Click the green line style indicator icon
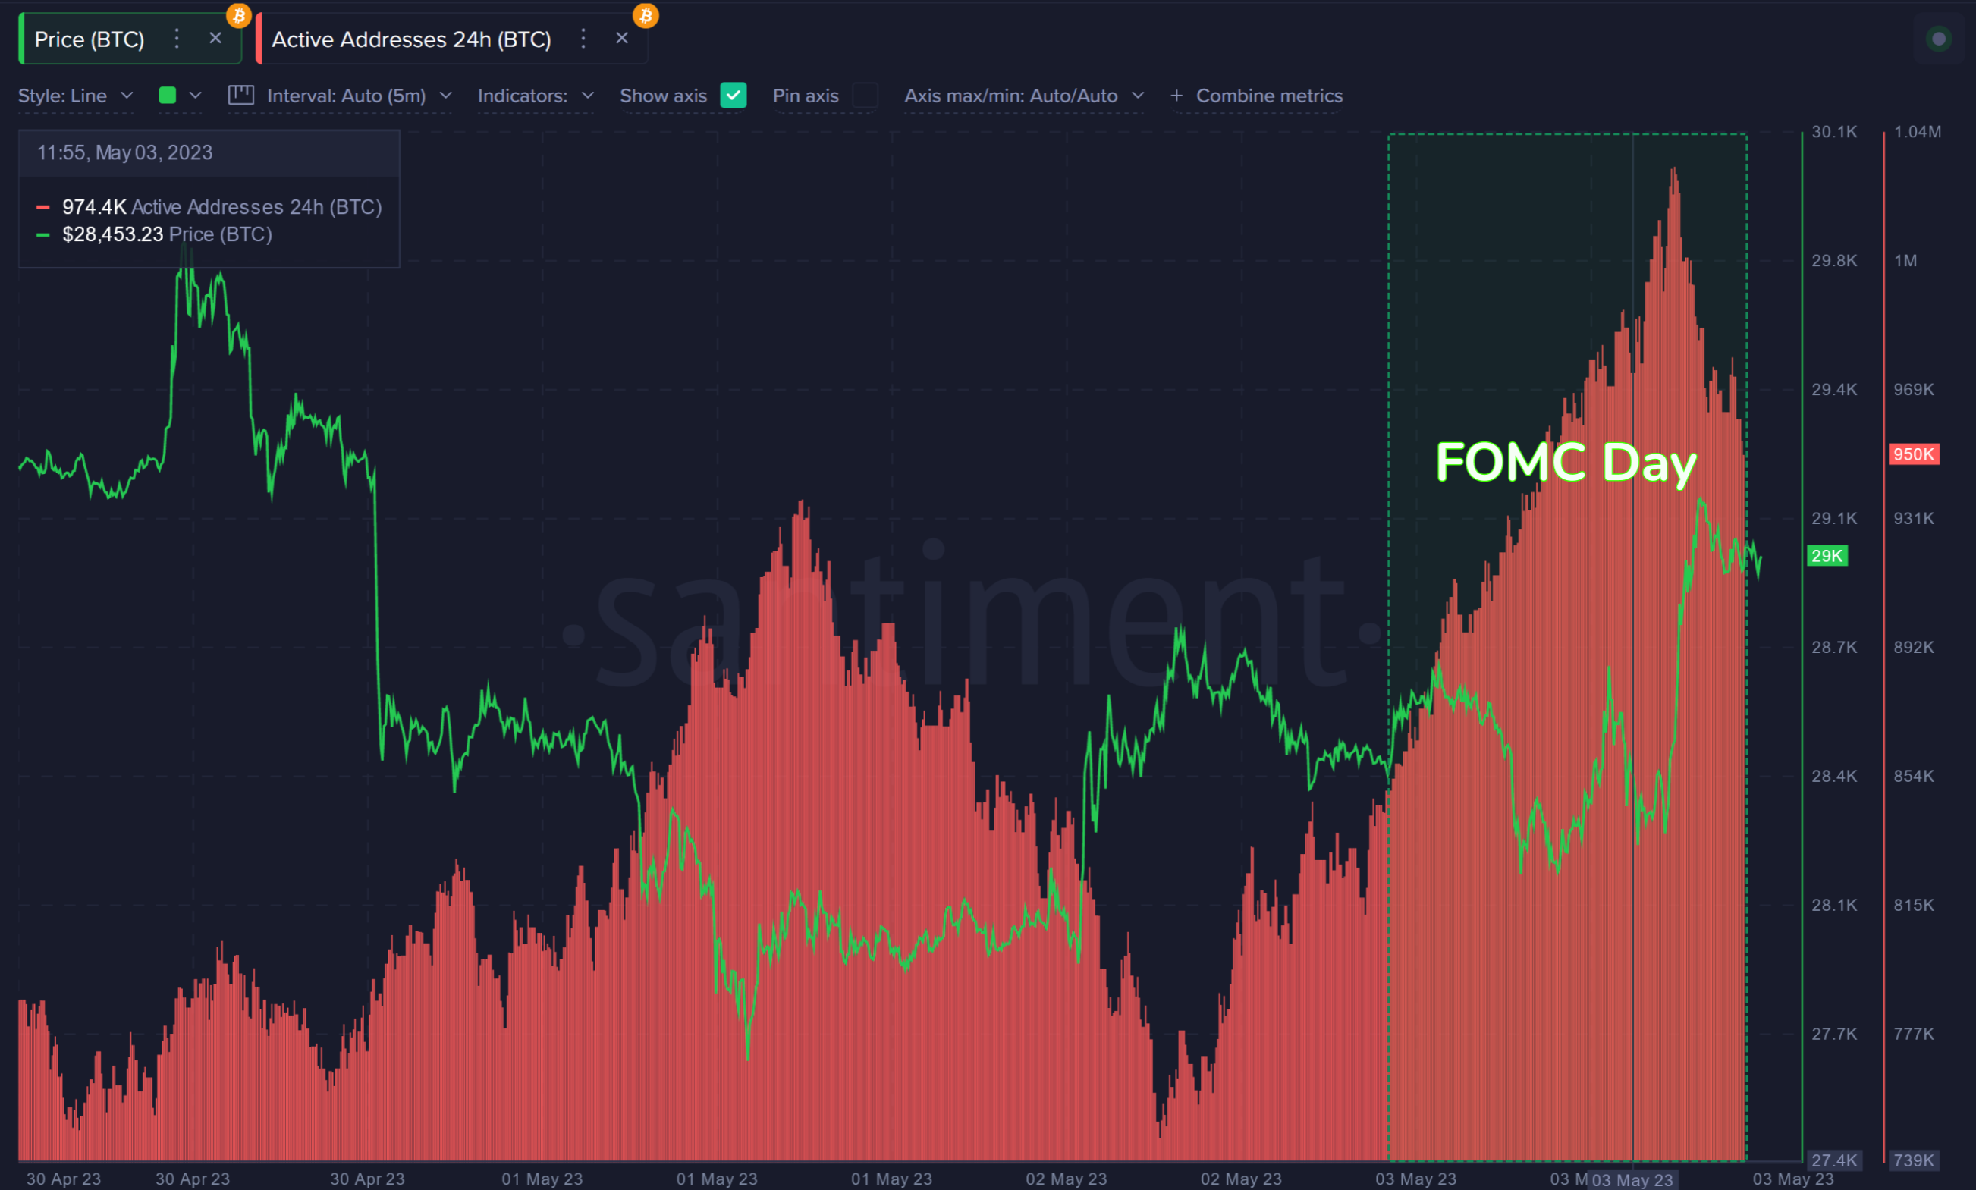 tap(168, 93)
